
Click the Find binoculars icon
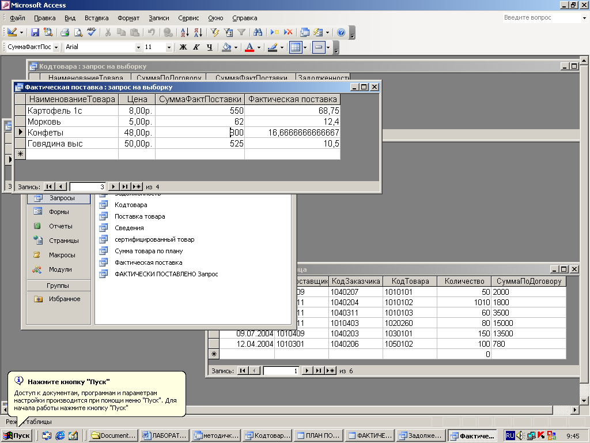(x=258, y=32)
